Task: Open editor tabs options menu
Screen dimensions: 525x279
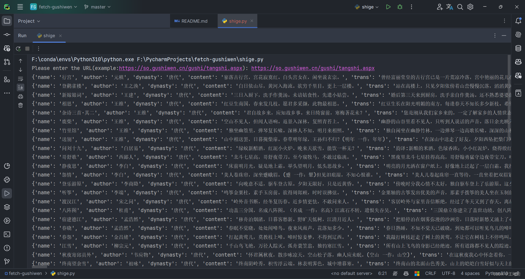Action: pos(504,21)
